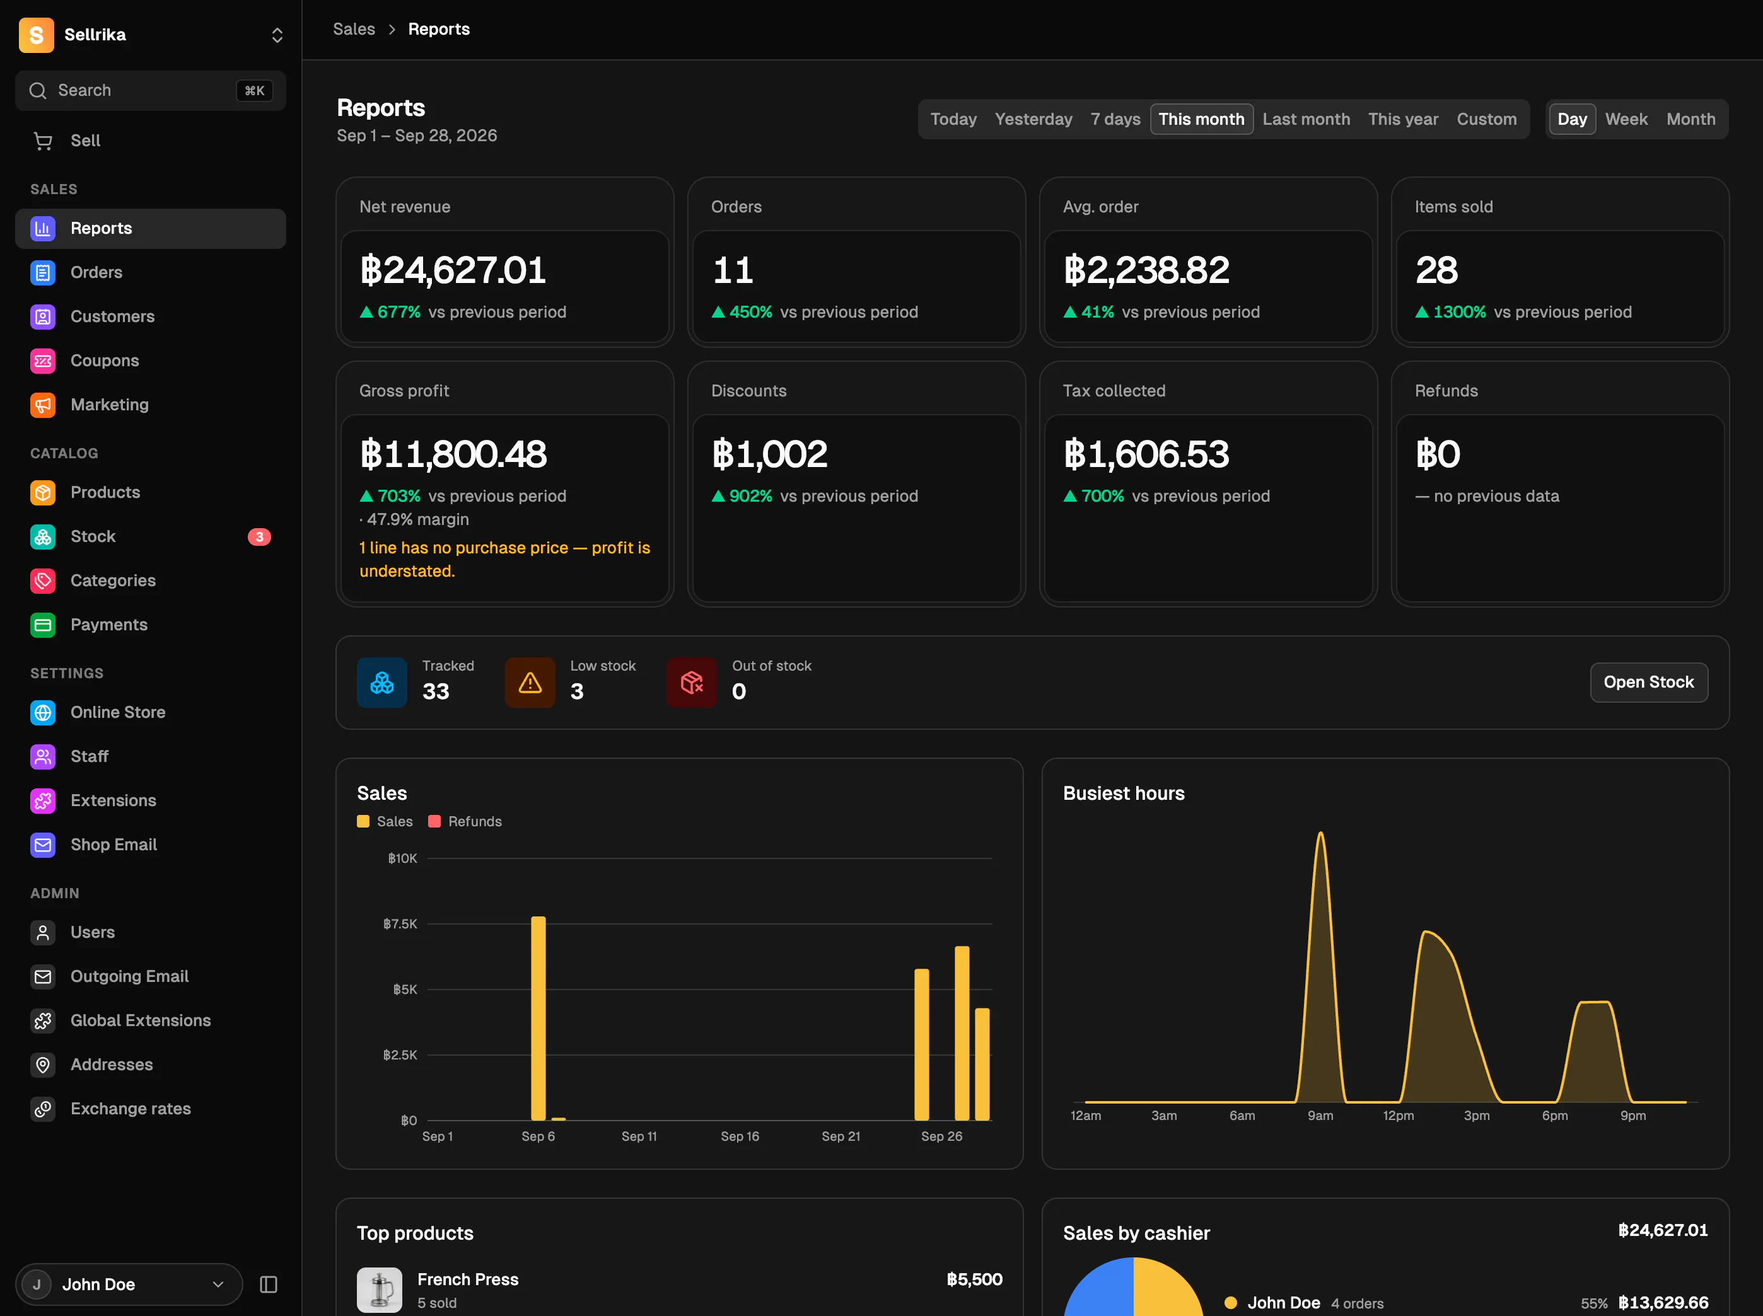This screenshot has height=1316, width=1763.
Task: Click the Addresses map pin icon
Action: [x=43, y=1065]
